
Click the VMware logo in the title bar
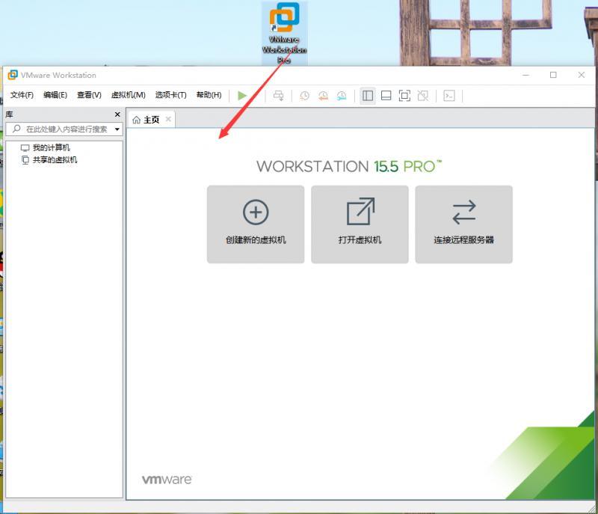coord(13,75)
